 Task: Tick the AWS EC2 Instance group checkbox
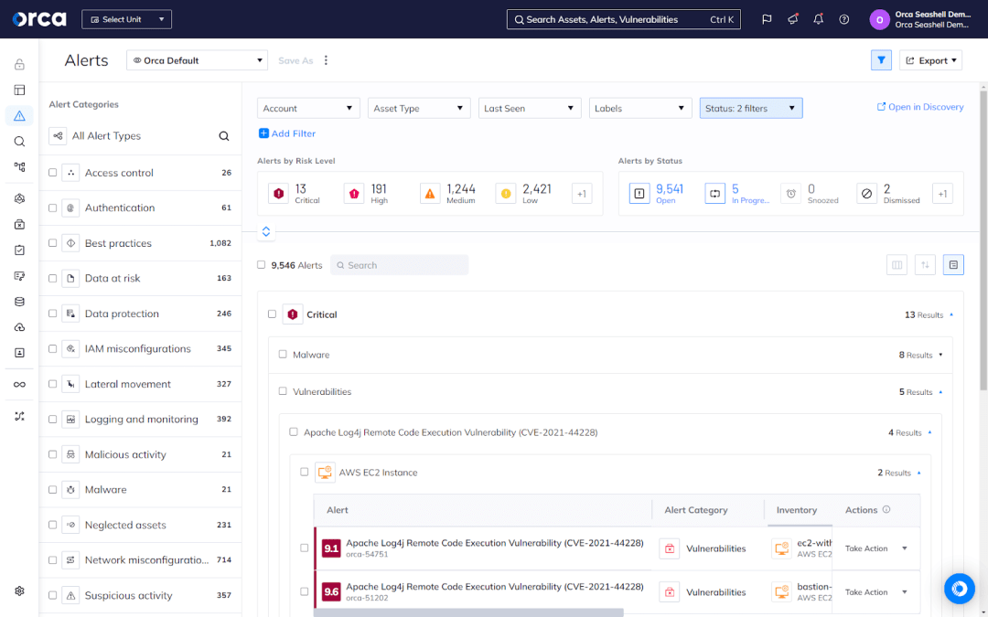305,472
